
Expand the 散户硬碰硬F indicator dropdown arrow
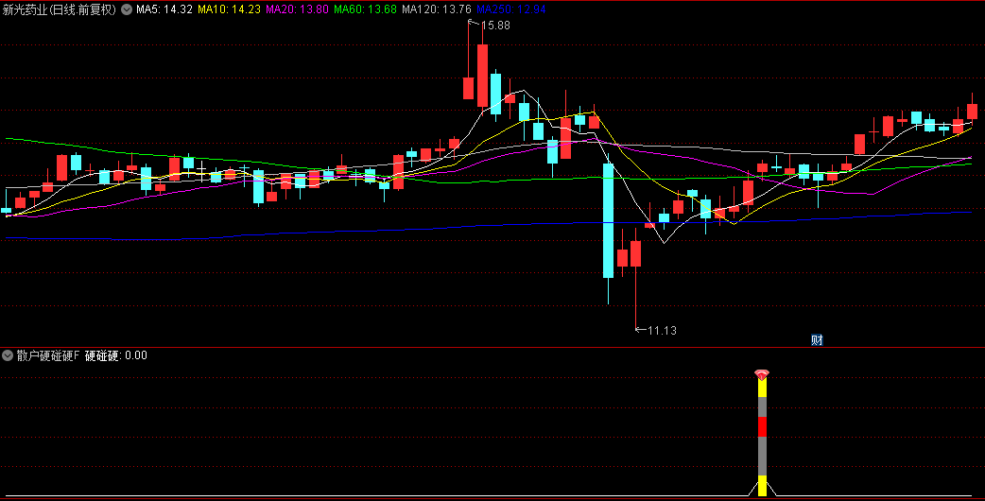[8, 355]
